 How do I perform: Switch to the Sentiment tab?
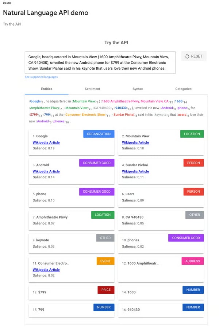[x=92, y=89]
